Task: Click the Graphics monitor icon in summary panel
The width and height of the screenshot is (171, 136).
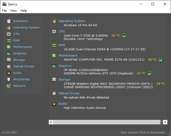Action: tap(54, 66)
